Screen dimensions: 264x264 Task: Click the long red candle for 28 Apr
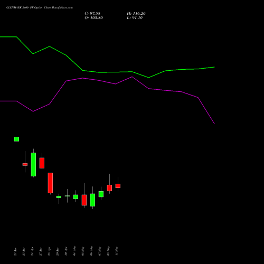pyautogui.click(x=50, y=183)
